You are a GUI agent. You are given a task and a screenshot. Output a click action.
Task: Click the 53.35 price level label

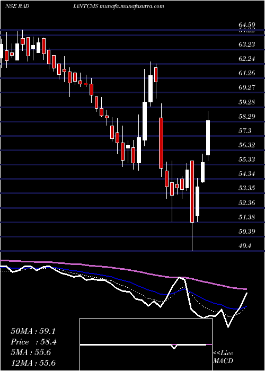pyautogui.click(x=247, y=188)
